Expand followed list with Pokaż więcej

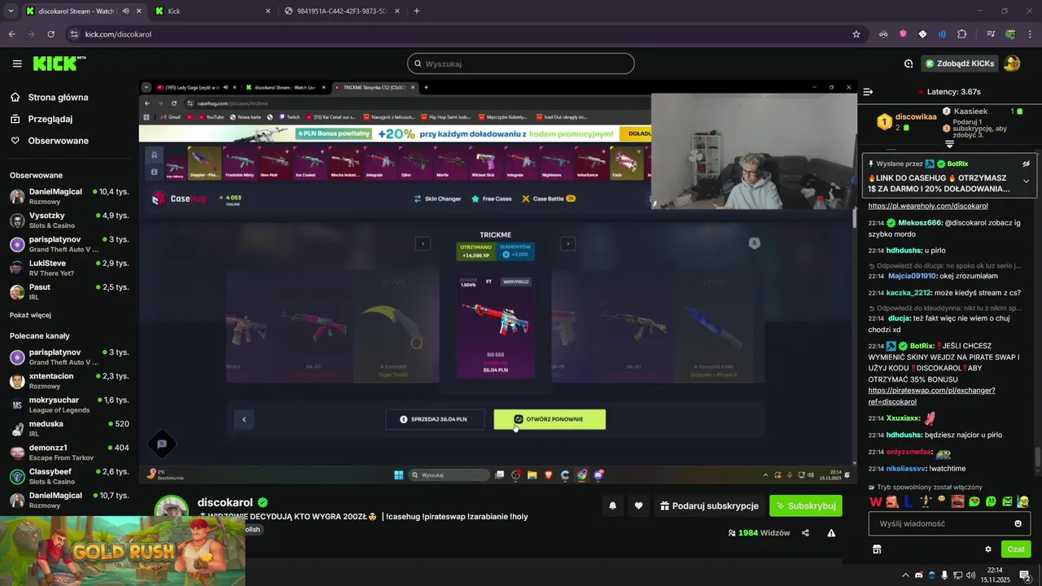click(30, 315)
